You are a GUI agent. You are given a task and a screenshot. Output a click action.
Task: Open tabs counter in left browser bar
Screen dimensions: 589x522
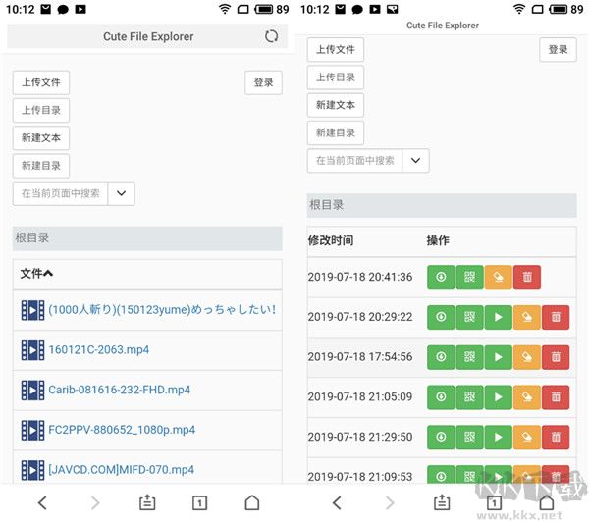(199, 502)
